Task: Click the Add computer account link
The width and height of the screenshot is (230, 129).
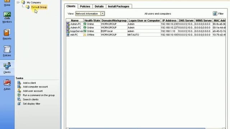Action: click(x=35, y=87)
